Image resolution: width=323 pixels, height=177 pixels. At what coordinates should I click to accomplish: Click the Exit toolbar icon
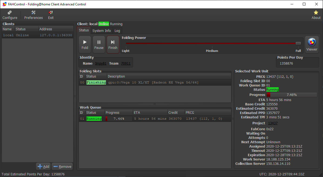coord(51,15)
